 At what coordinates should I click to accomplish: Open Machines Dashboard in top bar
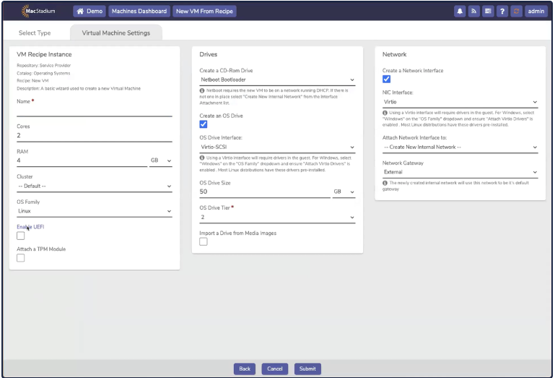pyautogui.click(x=140, y=12)
